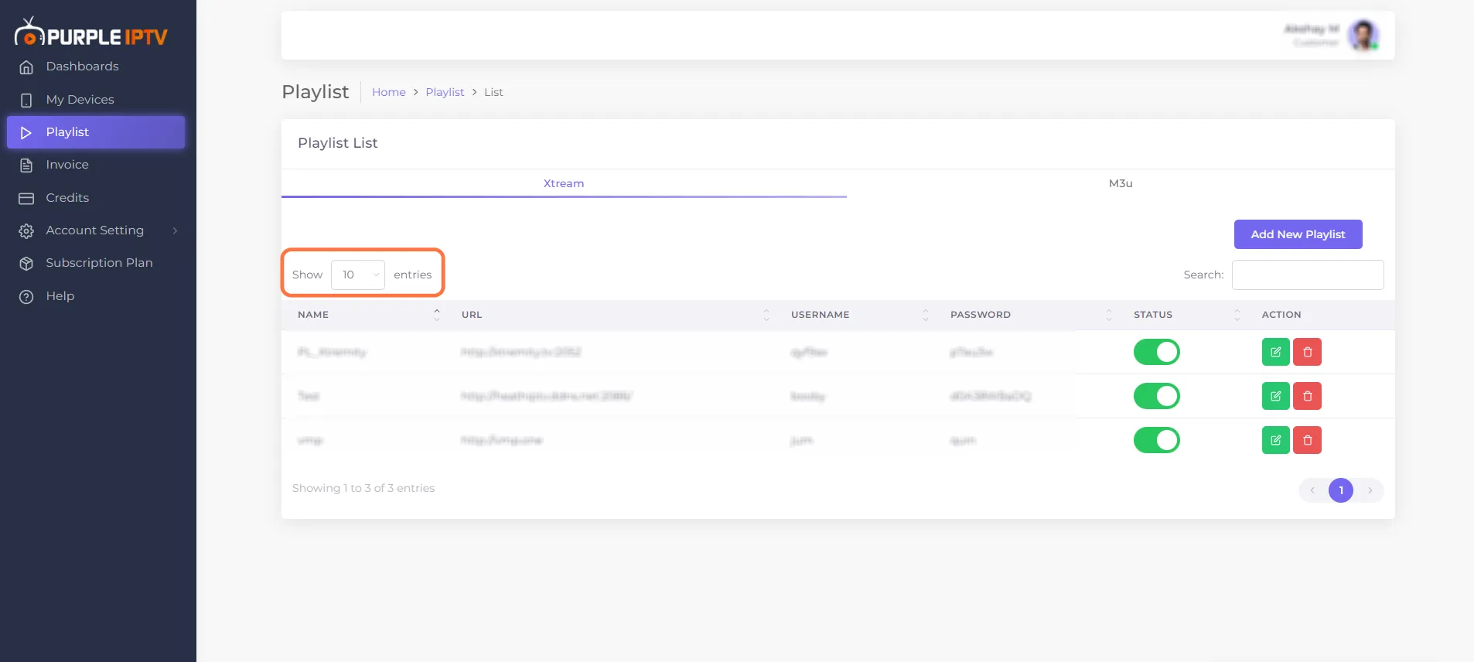Image resolution: width=1474 pixels, height=662 pixels.
Task: Open Subscription Plan in sidebar
Action: 96,263
